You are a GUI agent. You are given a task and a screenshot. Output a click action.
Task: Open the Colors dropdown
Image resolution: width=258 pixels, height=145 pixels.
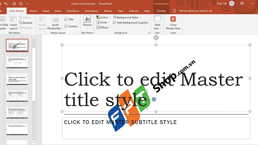(103, 17)
